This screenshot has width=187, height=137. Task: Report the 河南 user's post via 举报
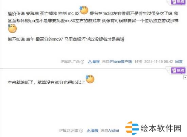93,131
